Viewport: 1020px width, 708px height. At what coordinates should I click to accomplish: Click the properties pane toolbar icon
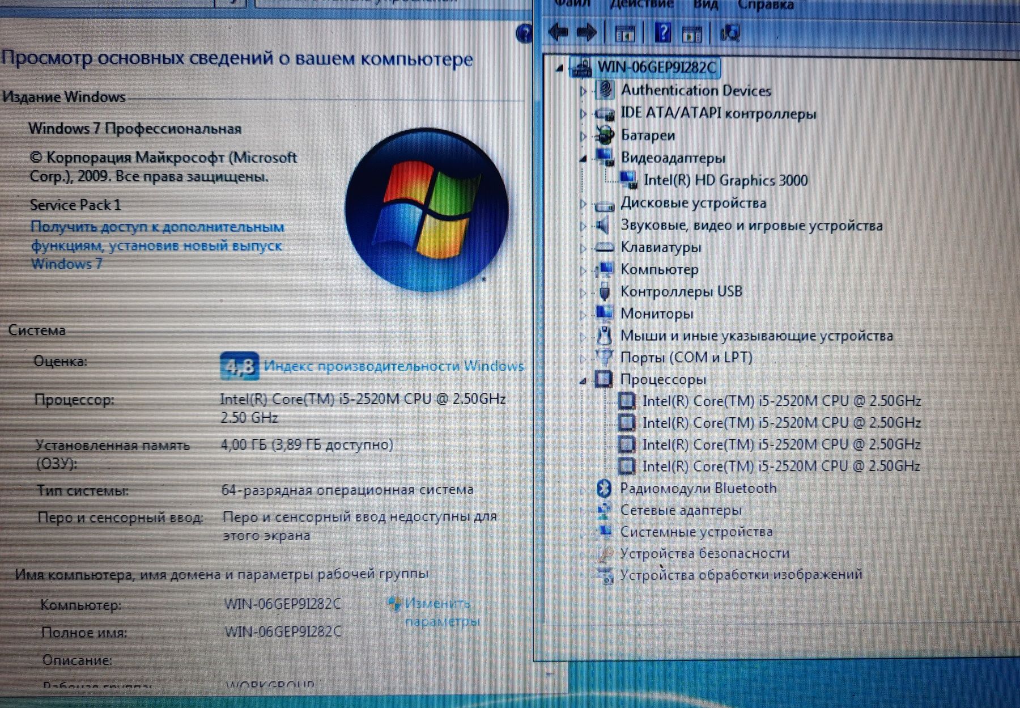(x=692, y=34)
